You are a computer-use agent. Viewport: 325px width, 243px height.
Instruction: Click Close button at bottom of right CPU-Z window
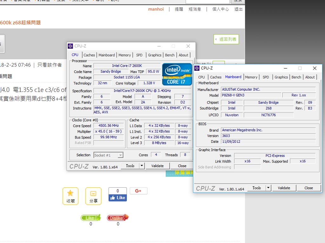tap(308, 188)
